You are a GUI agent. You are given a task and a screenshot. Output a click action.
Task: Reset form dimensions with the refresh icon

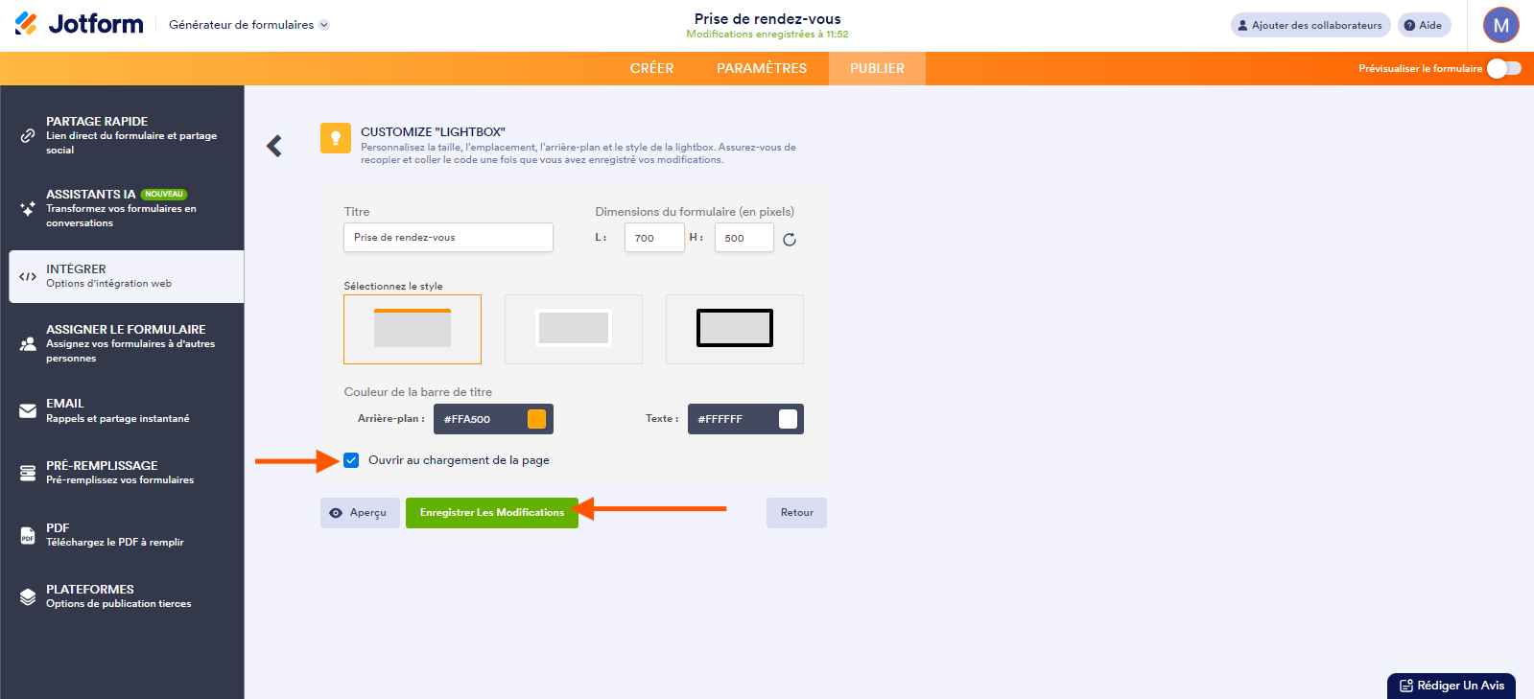(x=789, y=240)
